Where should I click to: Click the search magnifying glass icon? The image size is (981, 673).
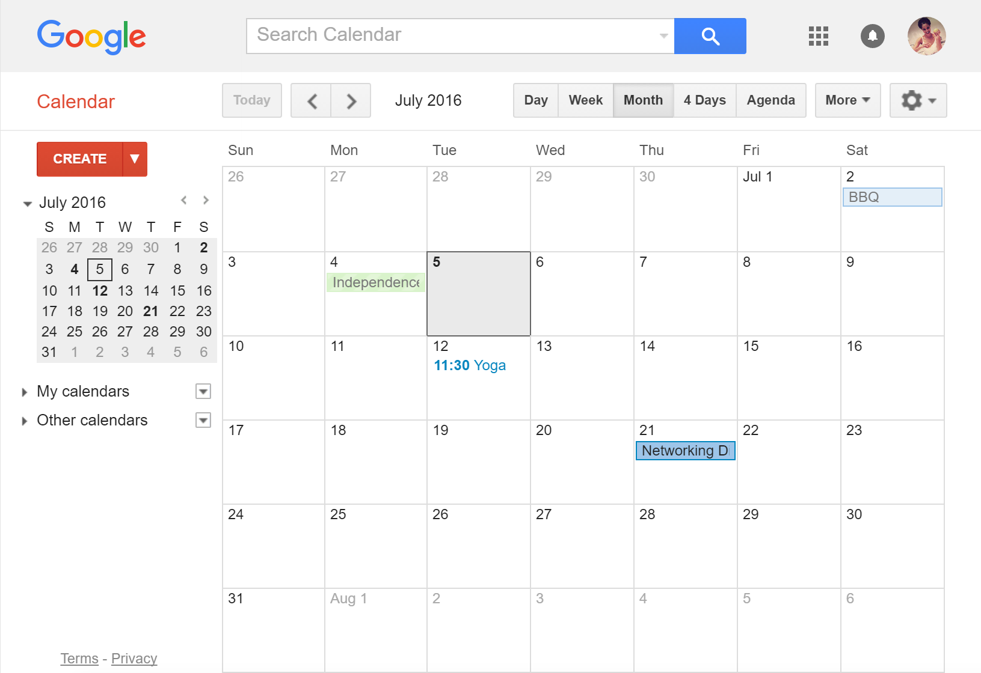(x=710, y=36)
